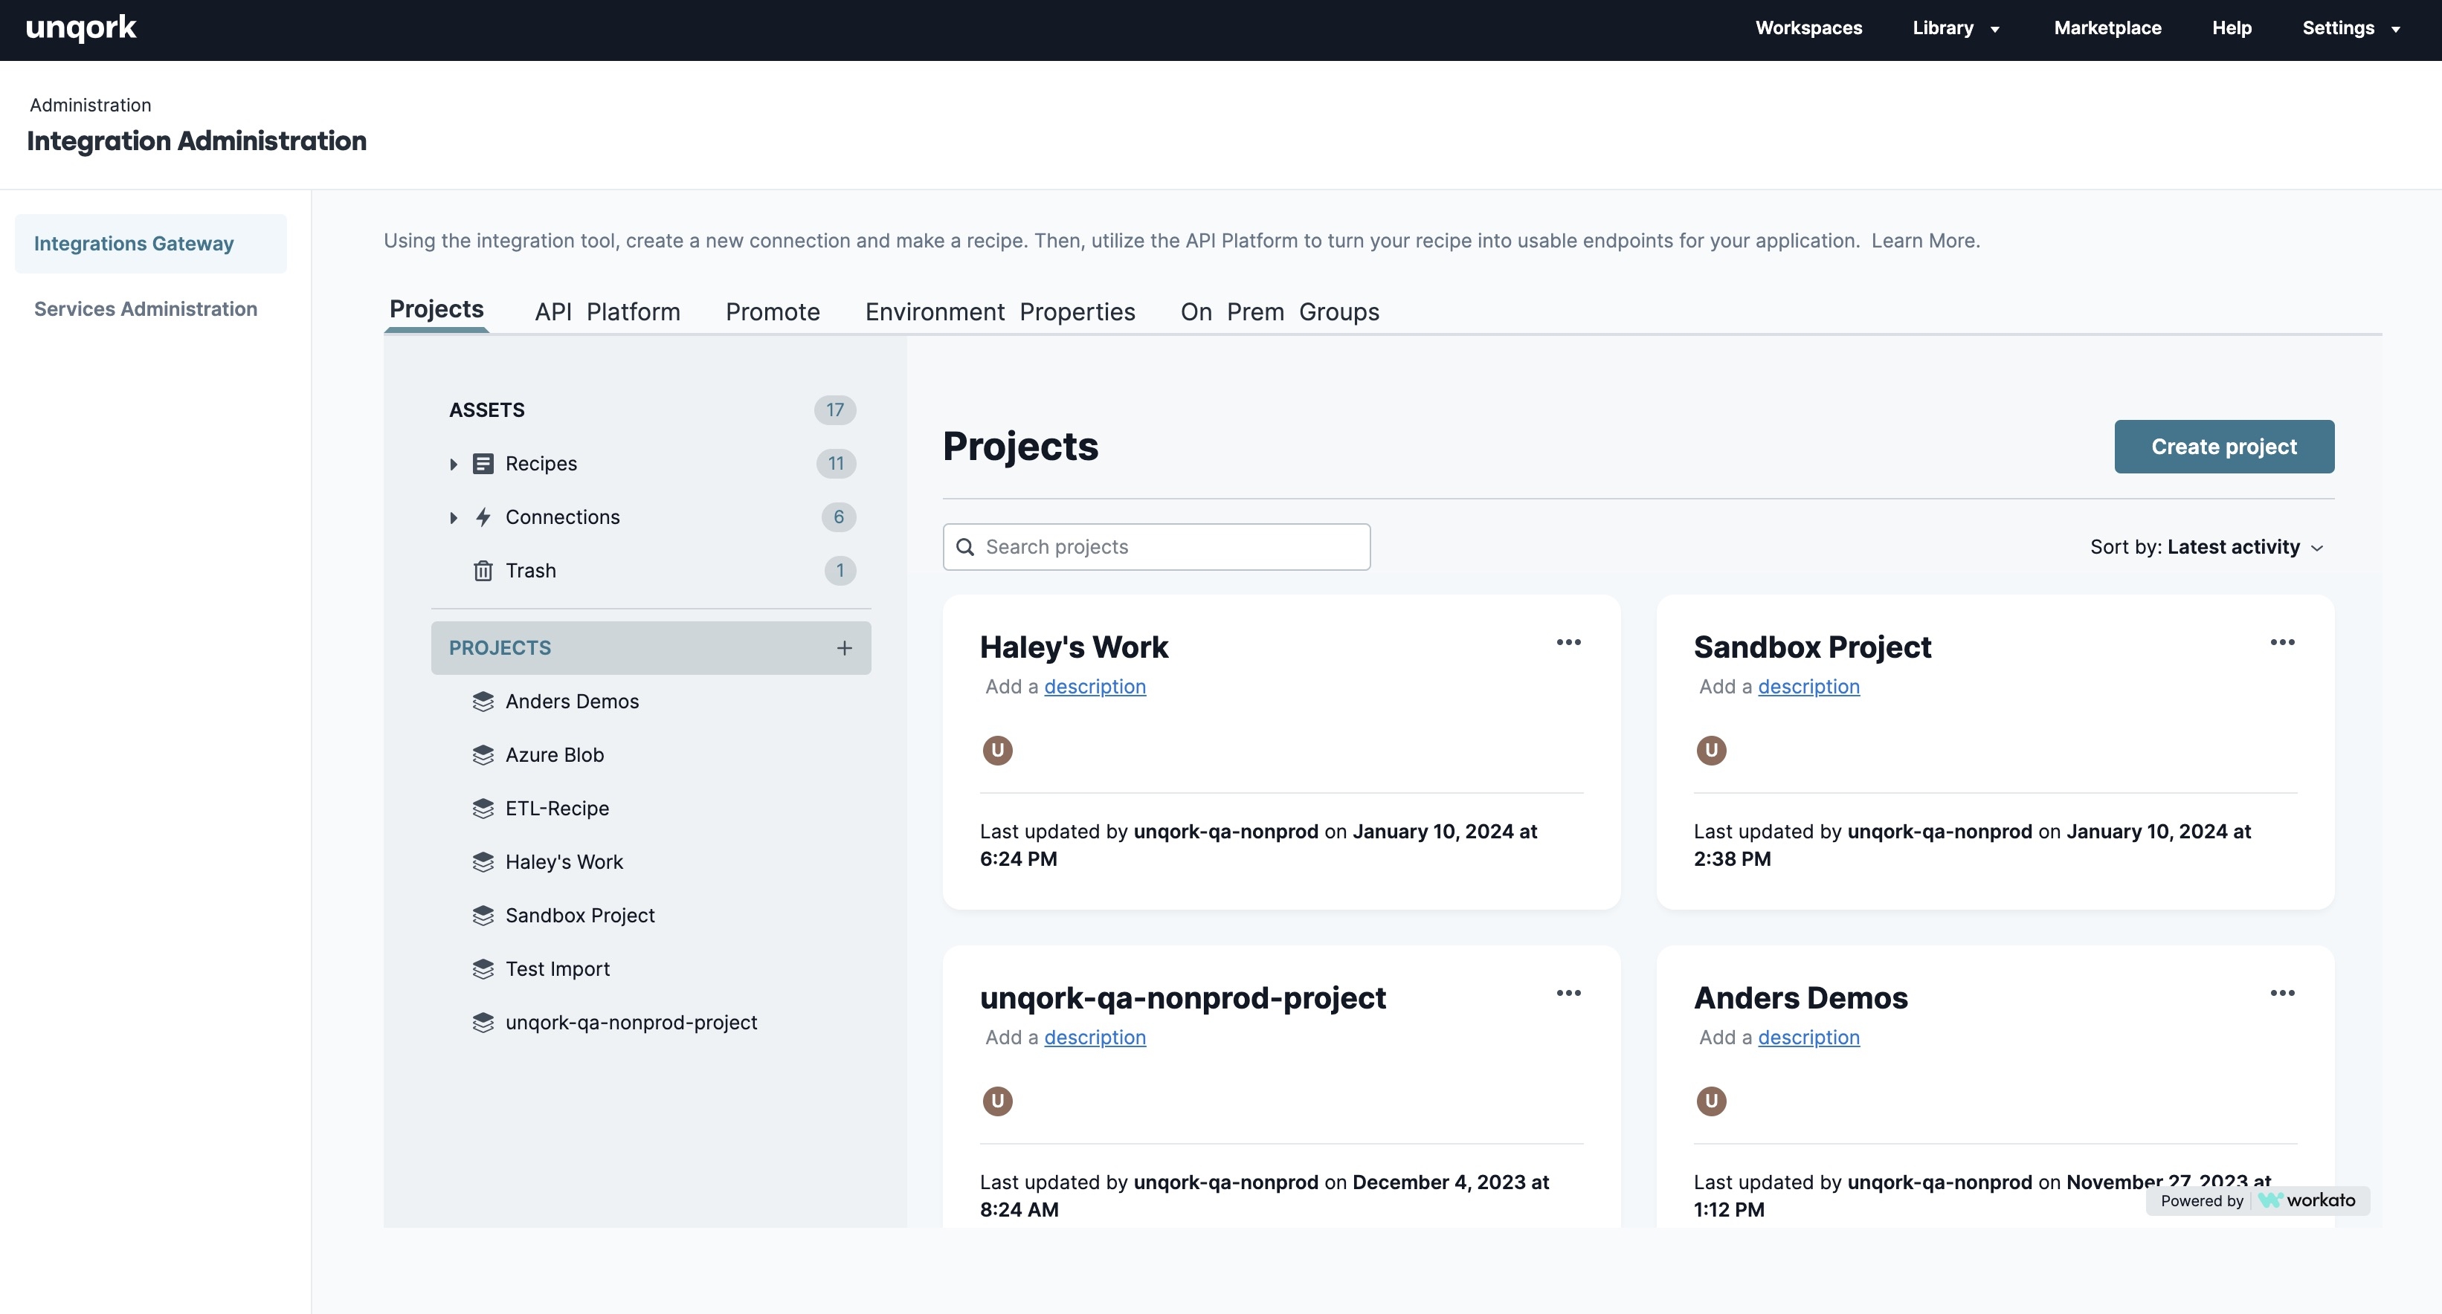This screenshot has height=1314, width=2442.
Task: Select Integrations Gateway in the left sidebar
Action: [151, 244]
